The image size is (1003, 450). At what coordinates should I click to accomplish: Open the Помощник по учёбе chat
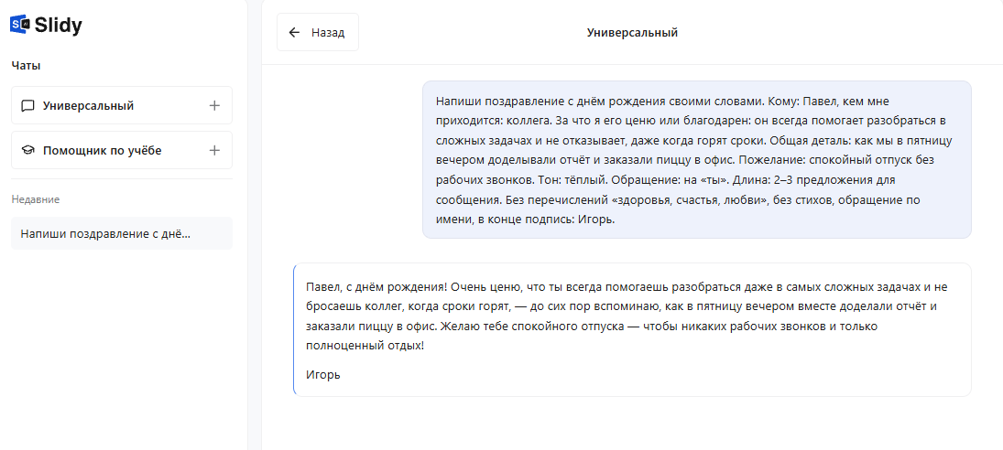122,151
